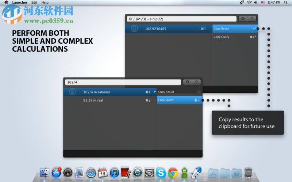Open the Mail stamp icon in the Dock
This screenshot has width=292, height=182.
point(80,173)
